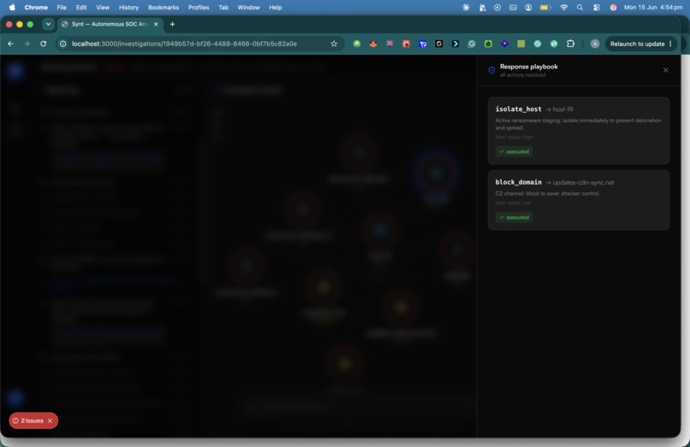690x447 pixels.
Task: Open the purple diamond extension
Action: coord(505,44)
